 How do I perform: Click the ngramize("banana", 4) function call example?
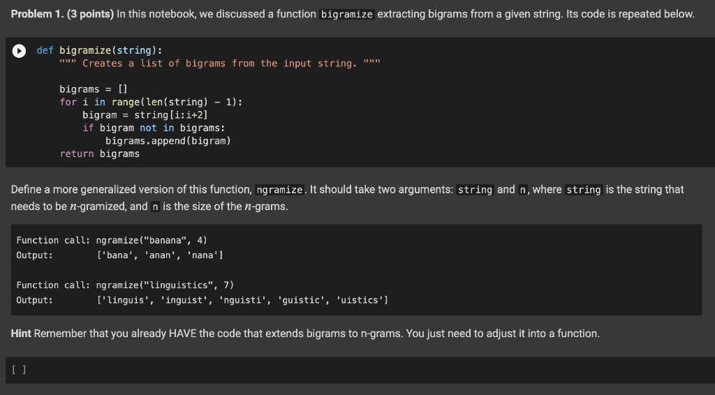pyautogui.click(x=152, y=240)
